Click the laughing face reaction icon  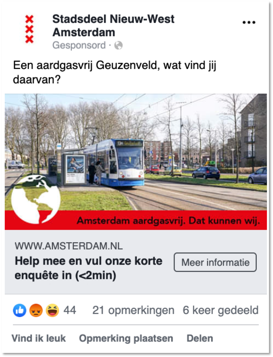52,310
